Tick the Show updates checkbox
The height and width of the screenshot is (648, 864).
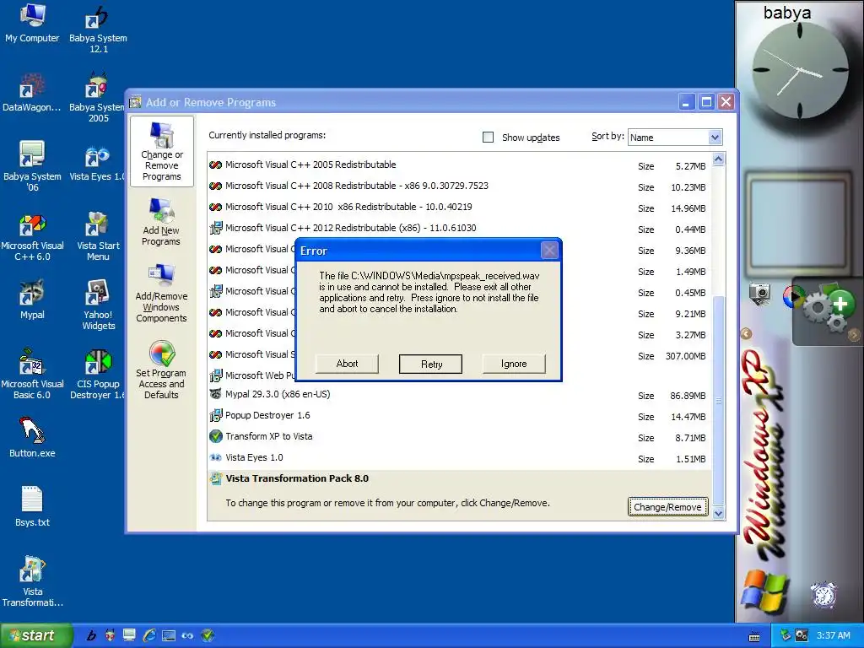click(488, 138)
